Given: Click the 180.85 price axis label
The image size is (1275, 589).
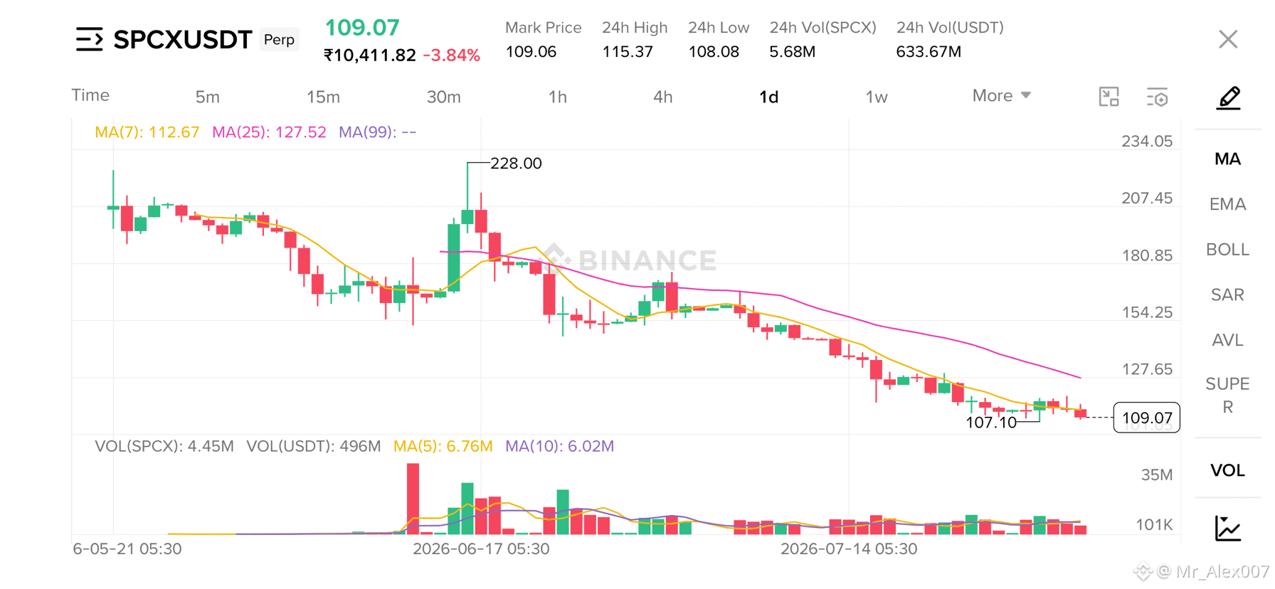Looking at the screenshot, I should pos(1147,255).
